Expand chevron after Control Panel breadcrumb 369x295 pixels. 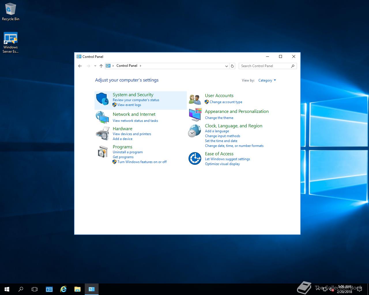(x=140, y=66)
